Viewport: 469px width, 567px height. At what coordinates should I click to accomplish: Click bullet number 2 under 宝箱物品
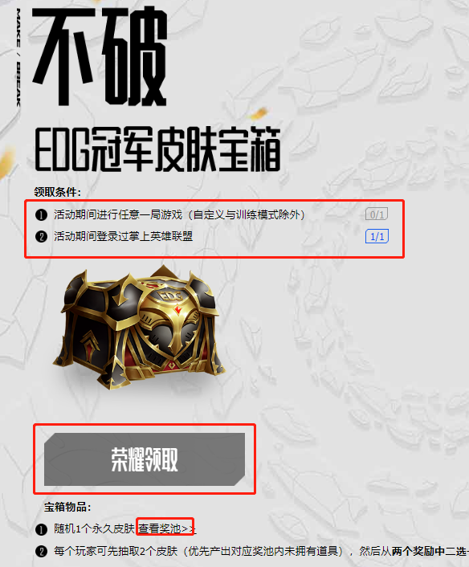tap(41, 552)
